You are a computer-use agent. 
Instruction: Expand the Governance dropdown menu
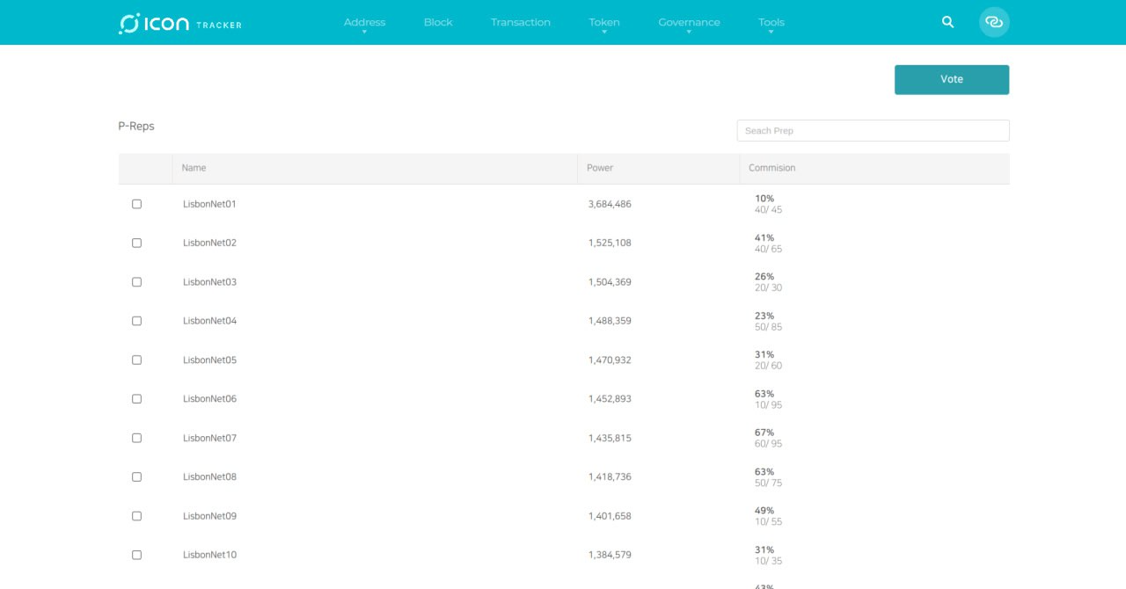689,23
